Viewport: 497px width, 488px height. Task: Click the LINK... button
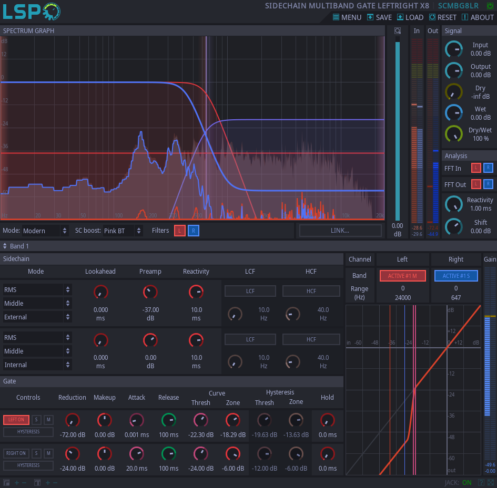coord(340,231)
